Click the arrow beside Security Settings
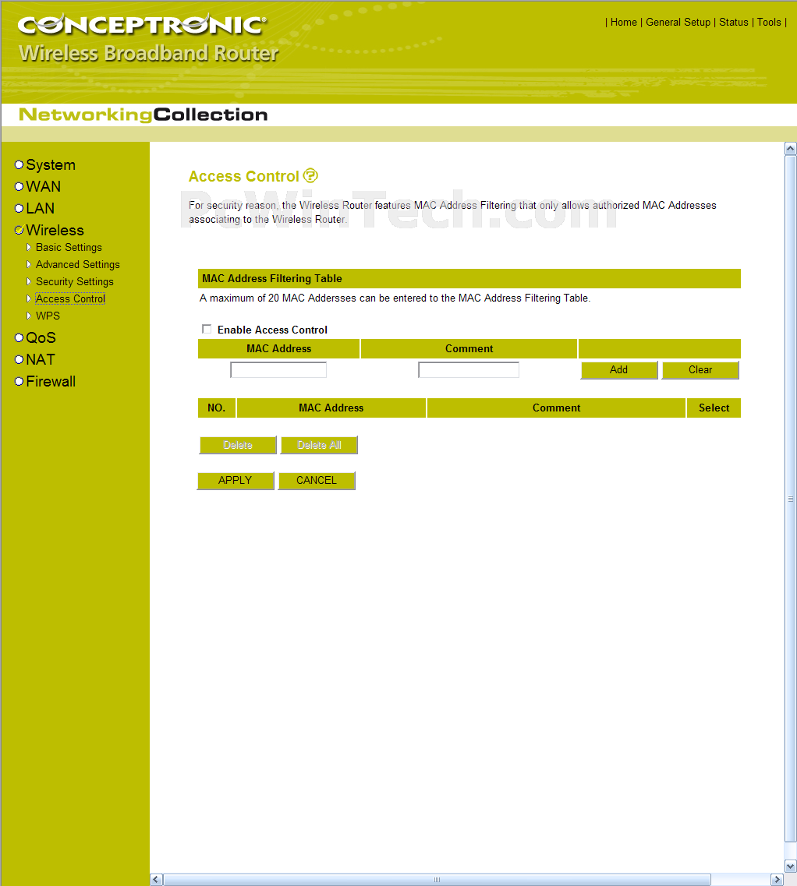Image resolution: width=797 pixels, height=886 pixels. (29, 281)
